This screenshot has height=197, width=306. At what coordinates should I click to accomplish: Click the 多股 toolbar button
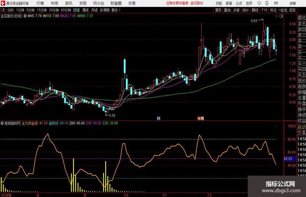236,10
